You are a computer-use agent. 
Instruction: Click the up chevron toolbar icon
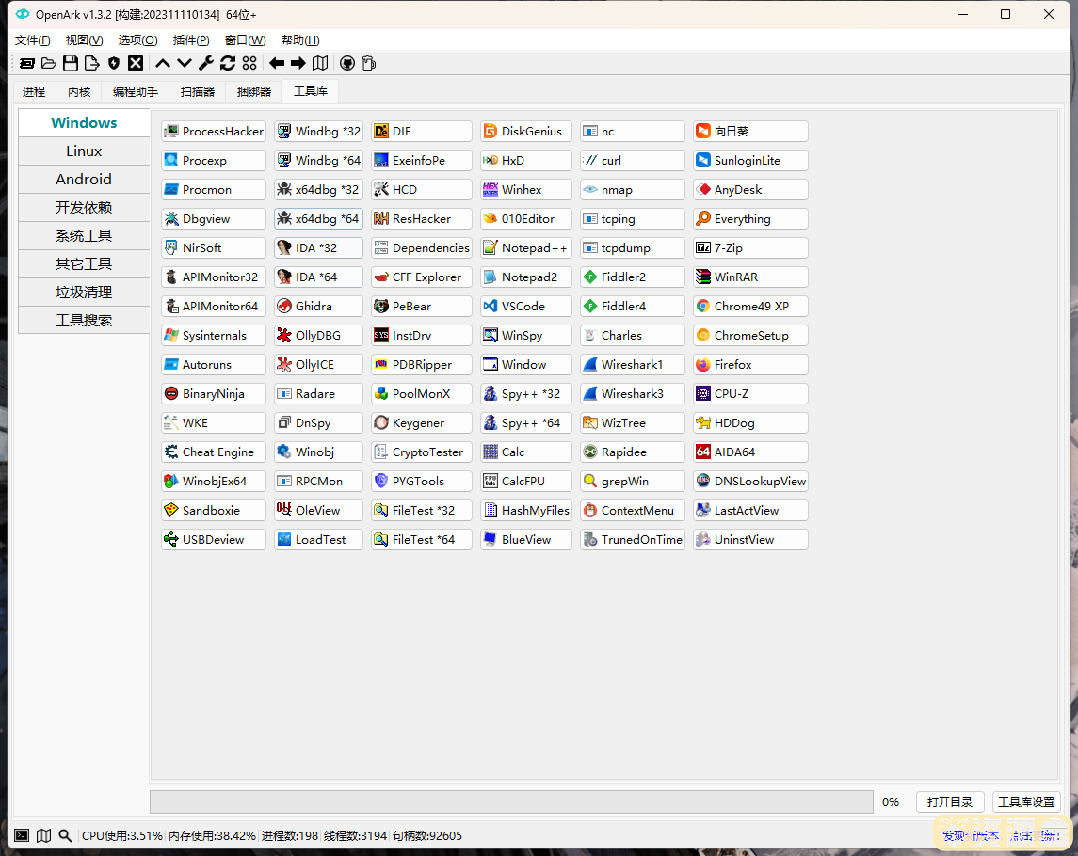pos(163,63)
